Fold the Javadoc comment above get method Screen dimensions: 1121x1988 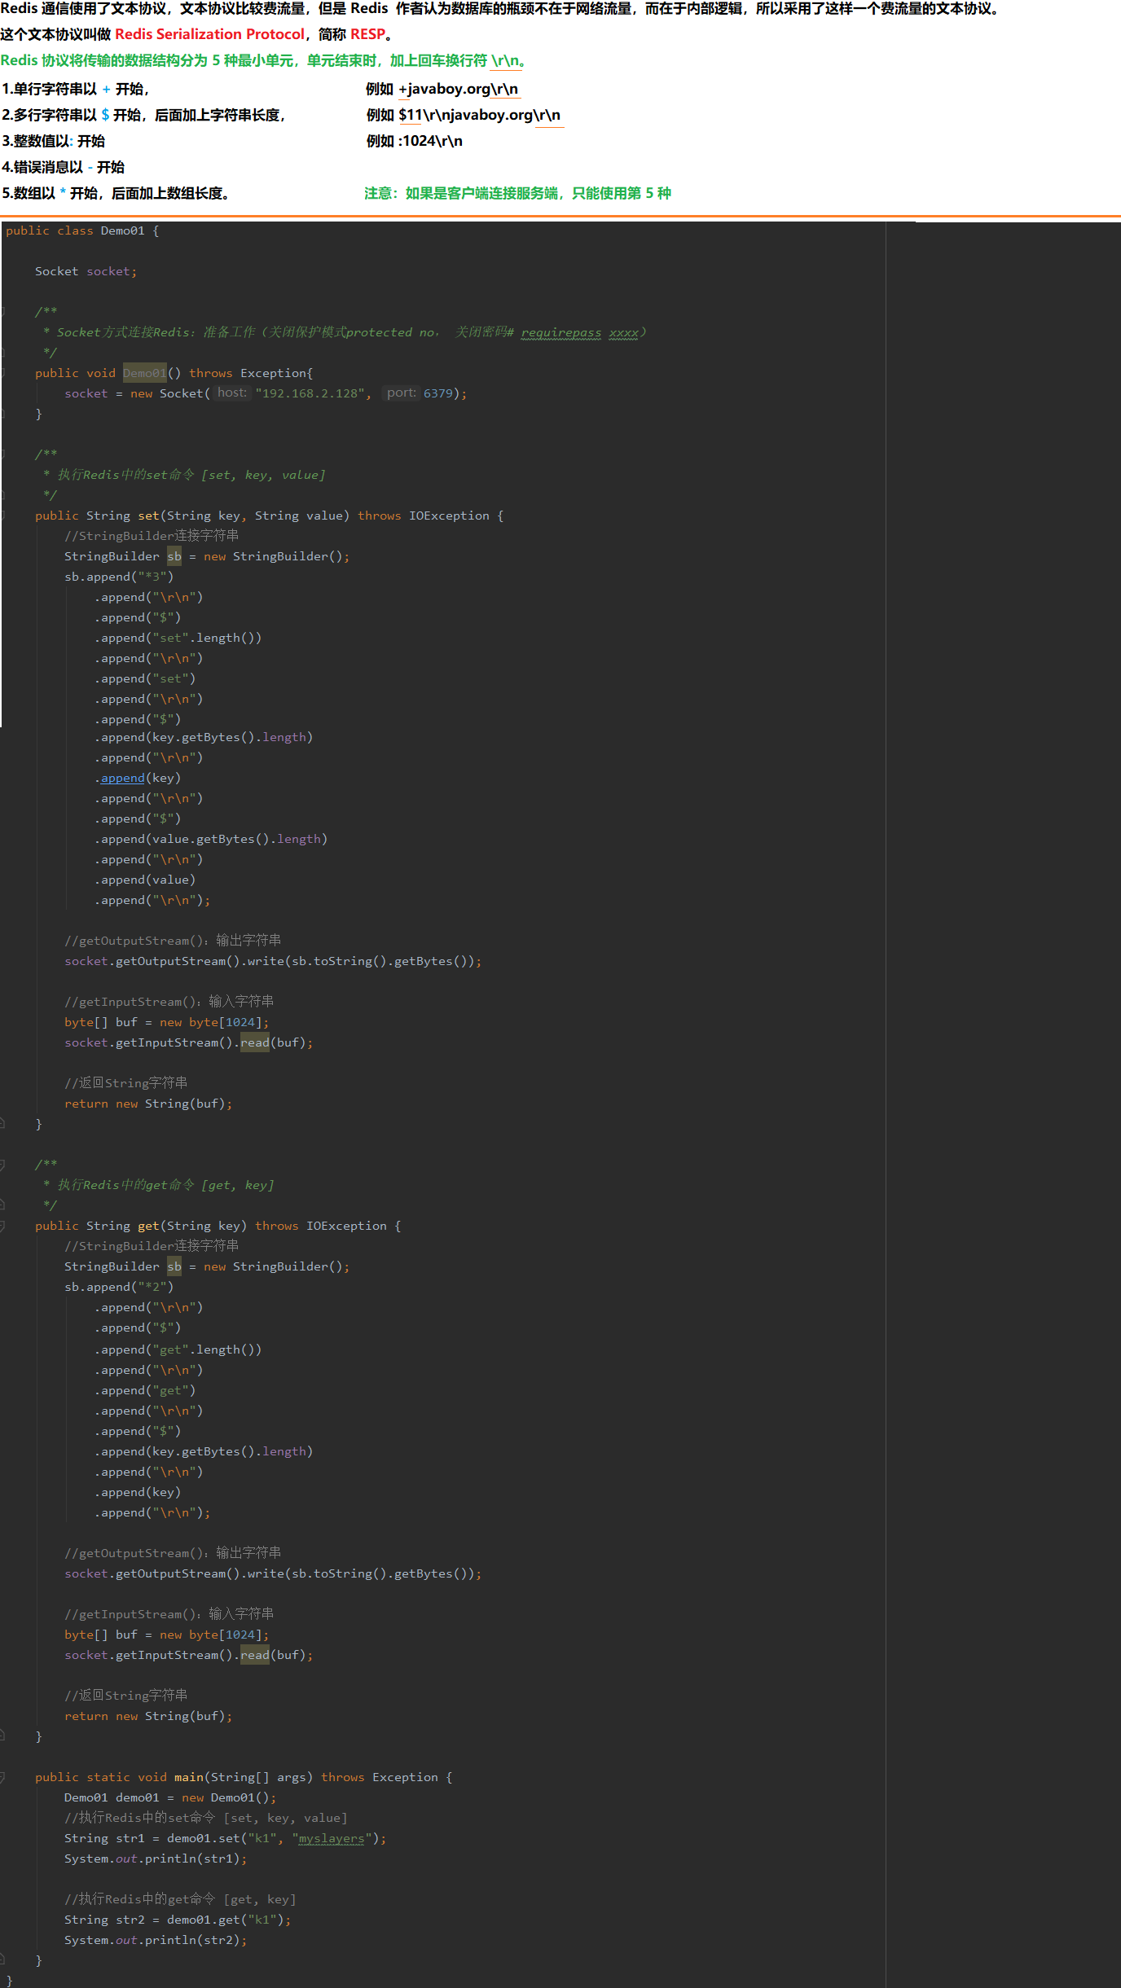pos(2,1165)
